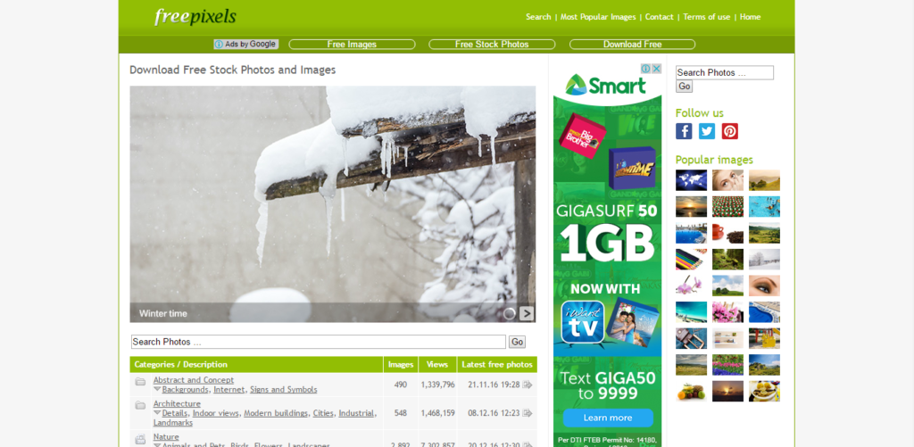This screenshot has height=447, width=914.
Task: Open the snowy winter tree popular image
Action: coord(764,260)
